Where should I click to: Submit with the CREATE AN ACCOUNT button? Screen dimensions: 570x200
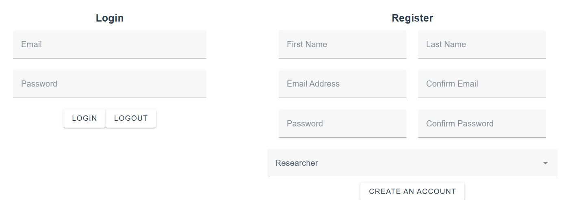coord(412,191)
